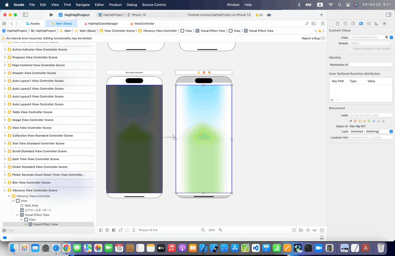This screenshot has height=256, width=395.
Task: Click the Restoration ID field
Action: tap(371, 65)
